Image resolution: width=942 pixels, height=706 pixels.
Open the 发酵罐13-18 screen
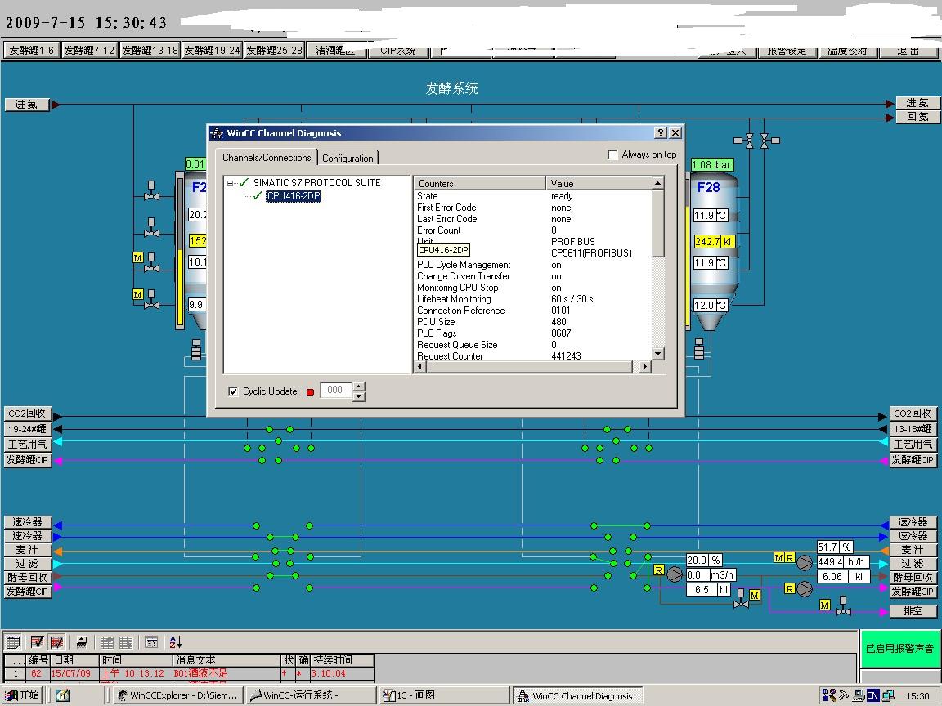[150, 51]
